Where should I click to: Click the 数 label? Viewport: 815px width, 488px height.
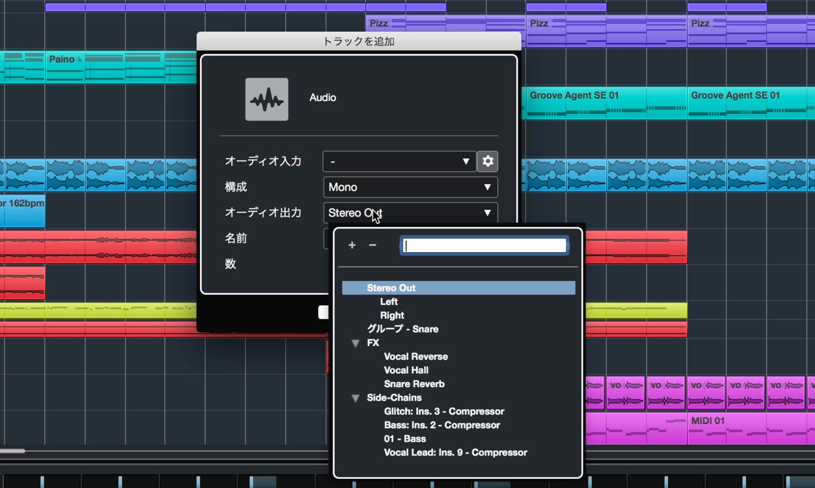click(230, 264)
